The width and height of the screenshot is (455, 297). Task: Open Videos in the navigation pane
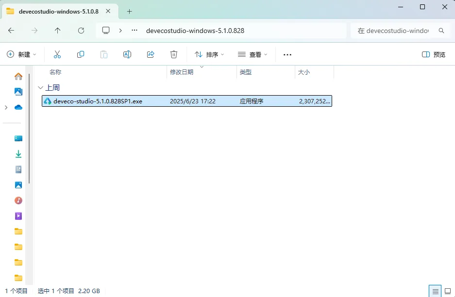point(18,216)
